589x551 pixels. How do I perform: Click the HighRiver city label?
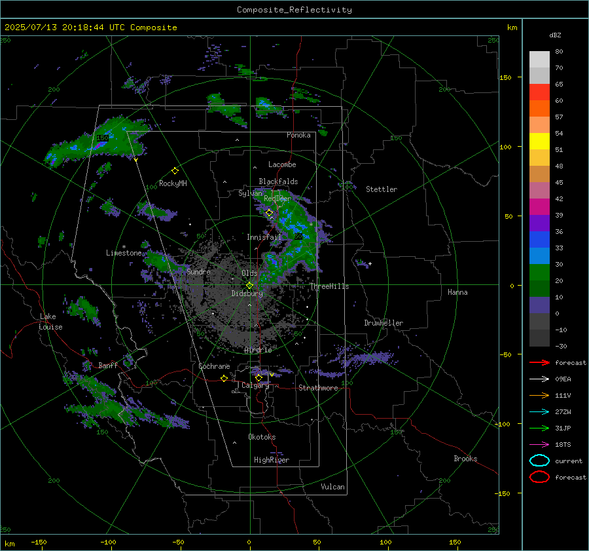[x=272, y=460]
